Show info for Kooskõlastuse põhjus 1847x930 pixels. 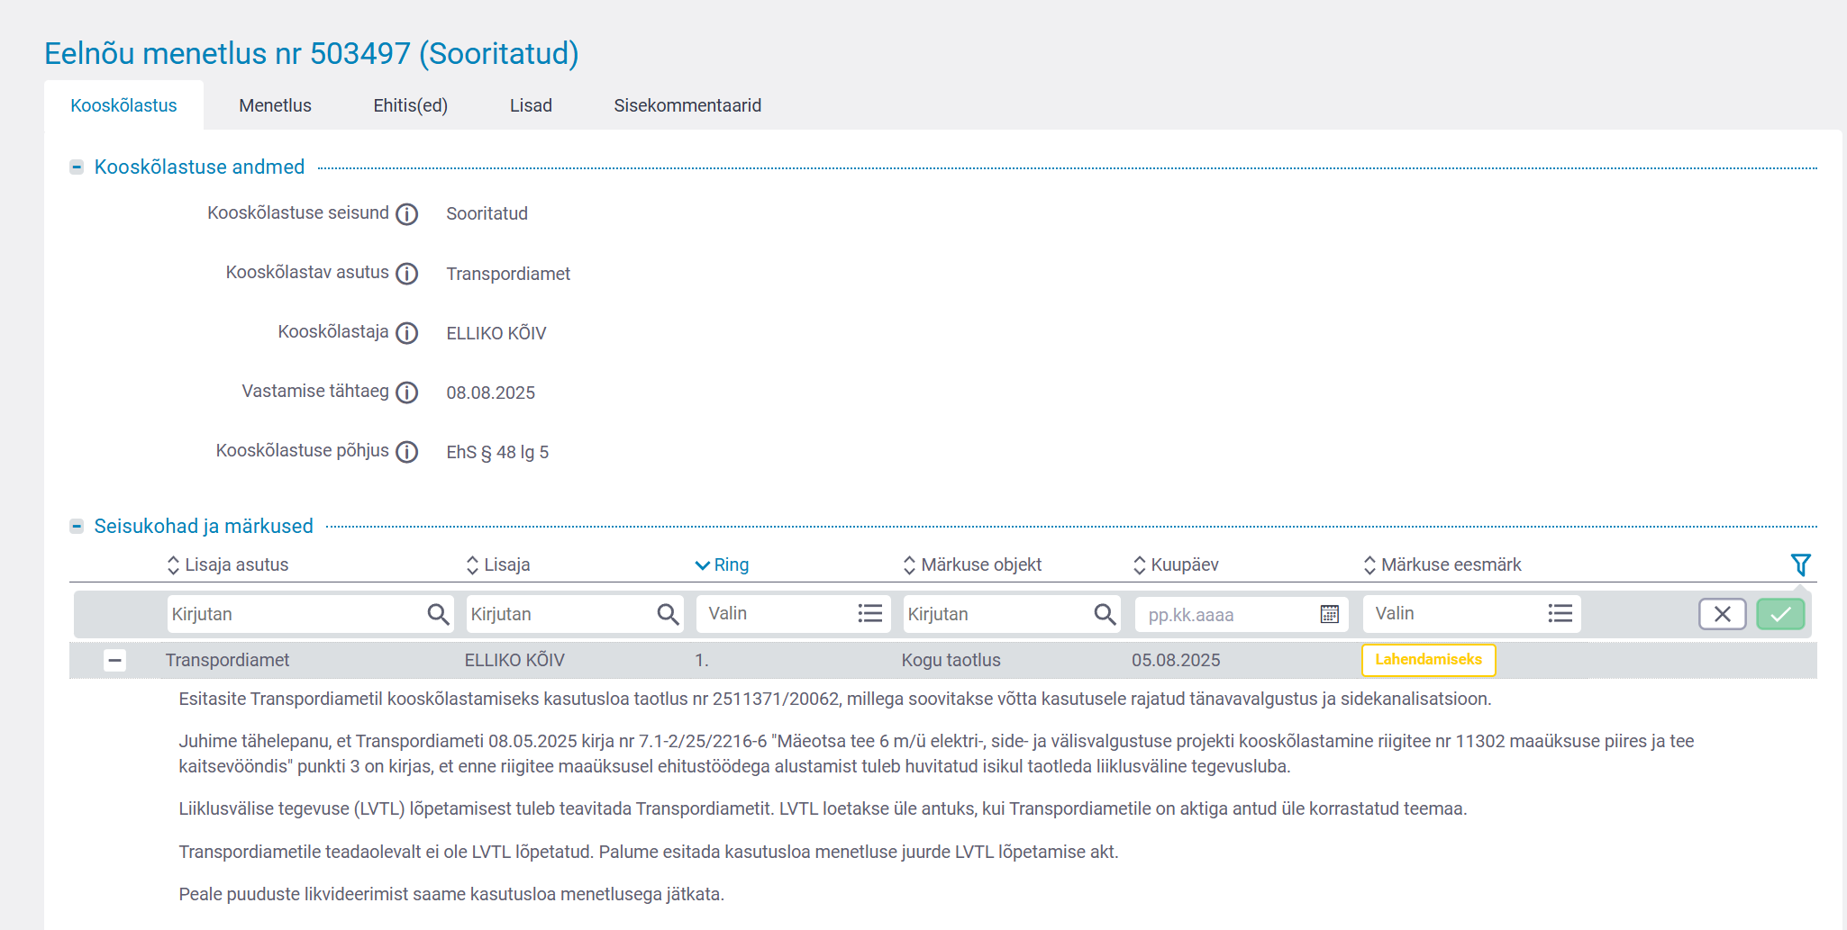407,452
